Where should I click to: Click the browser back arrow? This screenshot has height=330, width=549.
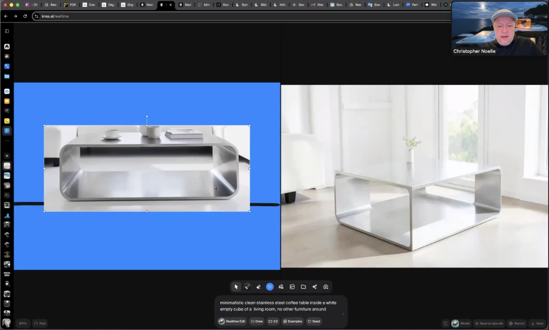(6, 16)
